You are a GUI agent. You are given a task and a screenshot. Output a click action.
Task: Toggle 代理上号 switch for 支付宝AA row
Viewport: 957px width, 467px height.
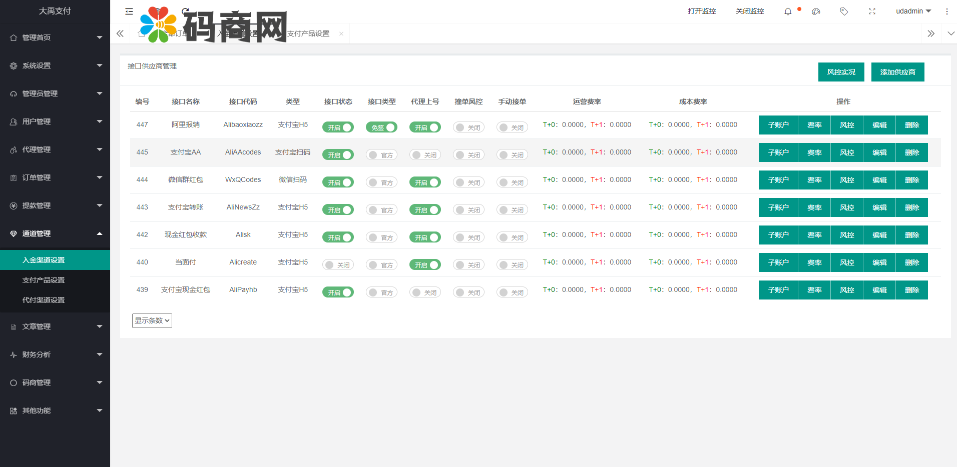coord(425,155)
